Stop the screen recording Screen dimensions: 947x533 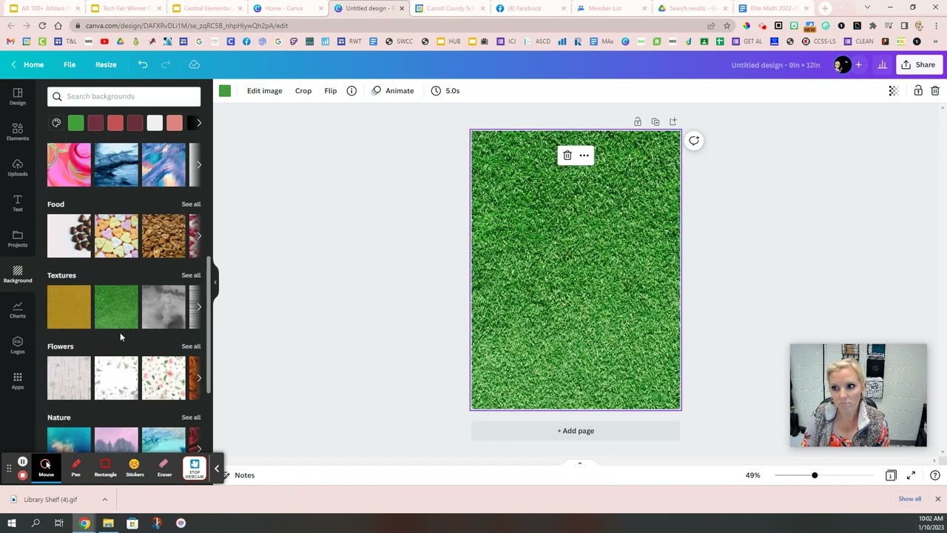pos(22,475)
